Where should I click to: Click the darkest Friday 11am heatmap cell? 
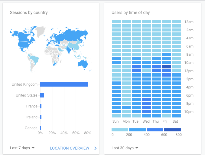tap(167, 67)
